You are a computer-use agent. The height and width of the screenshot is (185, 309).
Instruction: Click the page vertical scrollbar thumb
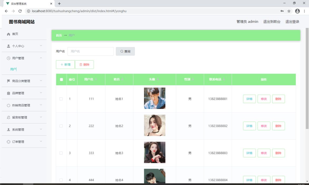click(307, 79)
